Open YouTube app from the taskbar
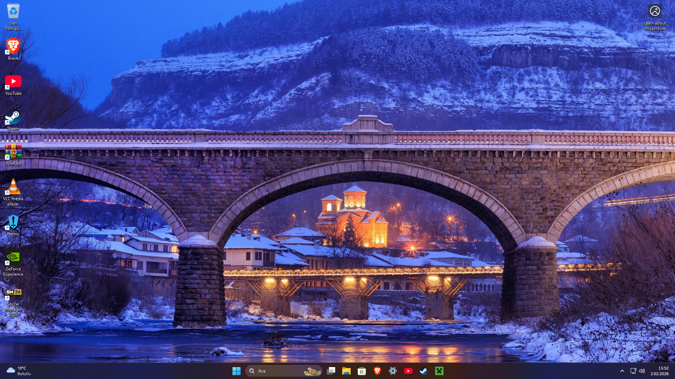 click(x=408, y=371)
